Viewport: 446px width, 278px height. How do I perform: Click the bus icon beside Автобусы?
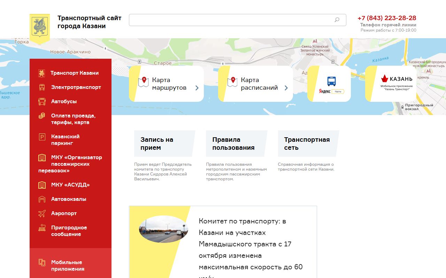tap(42, 101)
